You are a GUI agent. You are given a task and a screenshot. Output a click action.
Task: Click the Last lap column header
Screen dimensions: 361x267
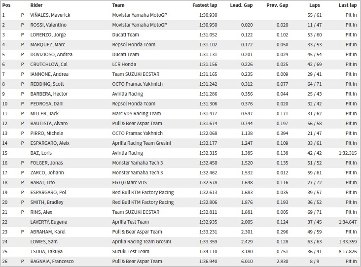click(347, 5)
